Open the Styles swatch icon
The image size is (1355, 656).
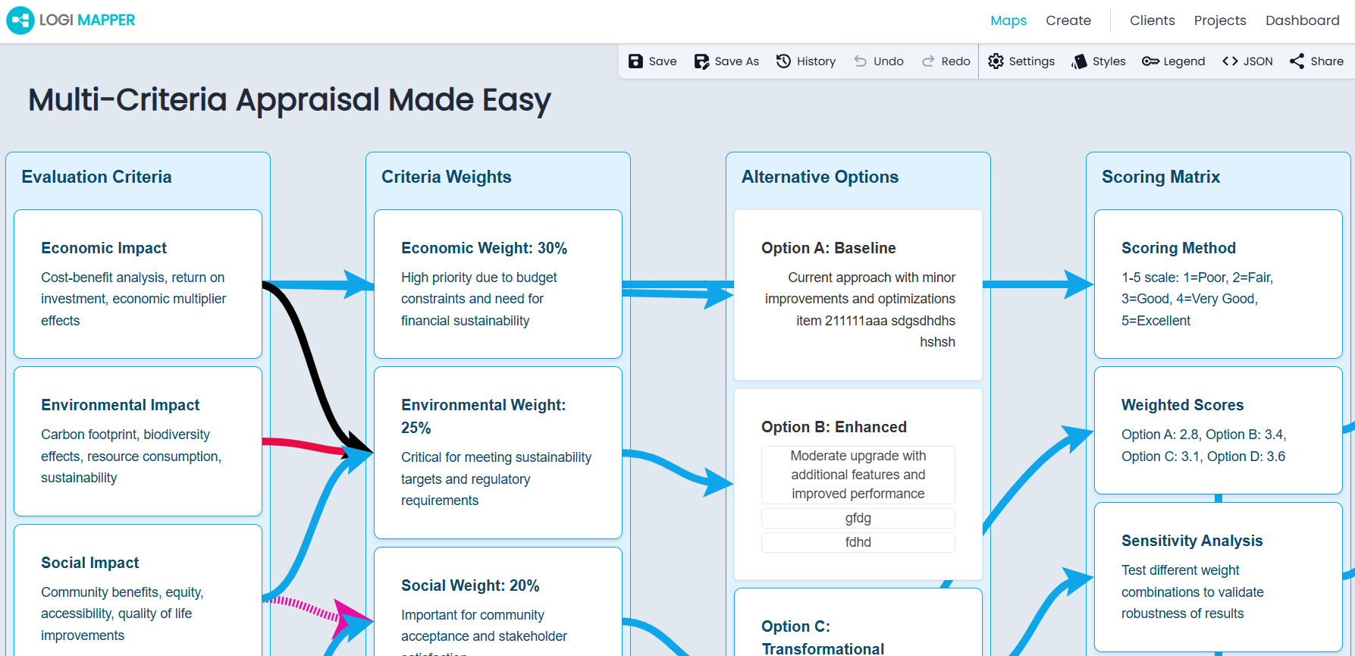1079,61
